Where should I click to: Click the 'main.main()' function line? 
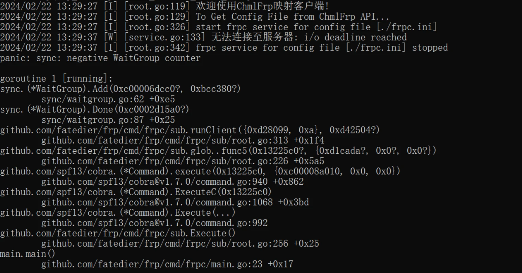point(27,254)
